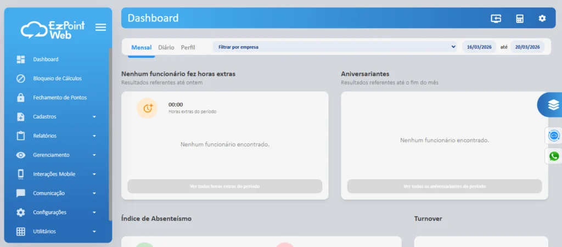The width and height of the screenshot is (562, 247).
Task: Click the orange clock overtime icon
Action: tap(147, 108)
